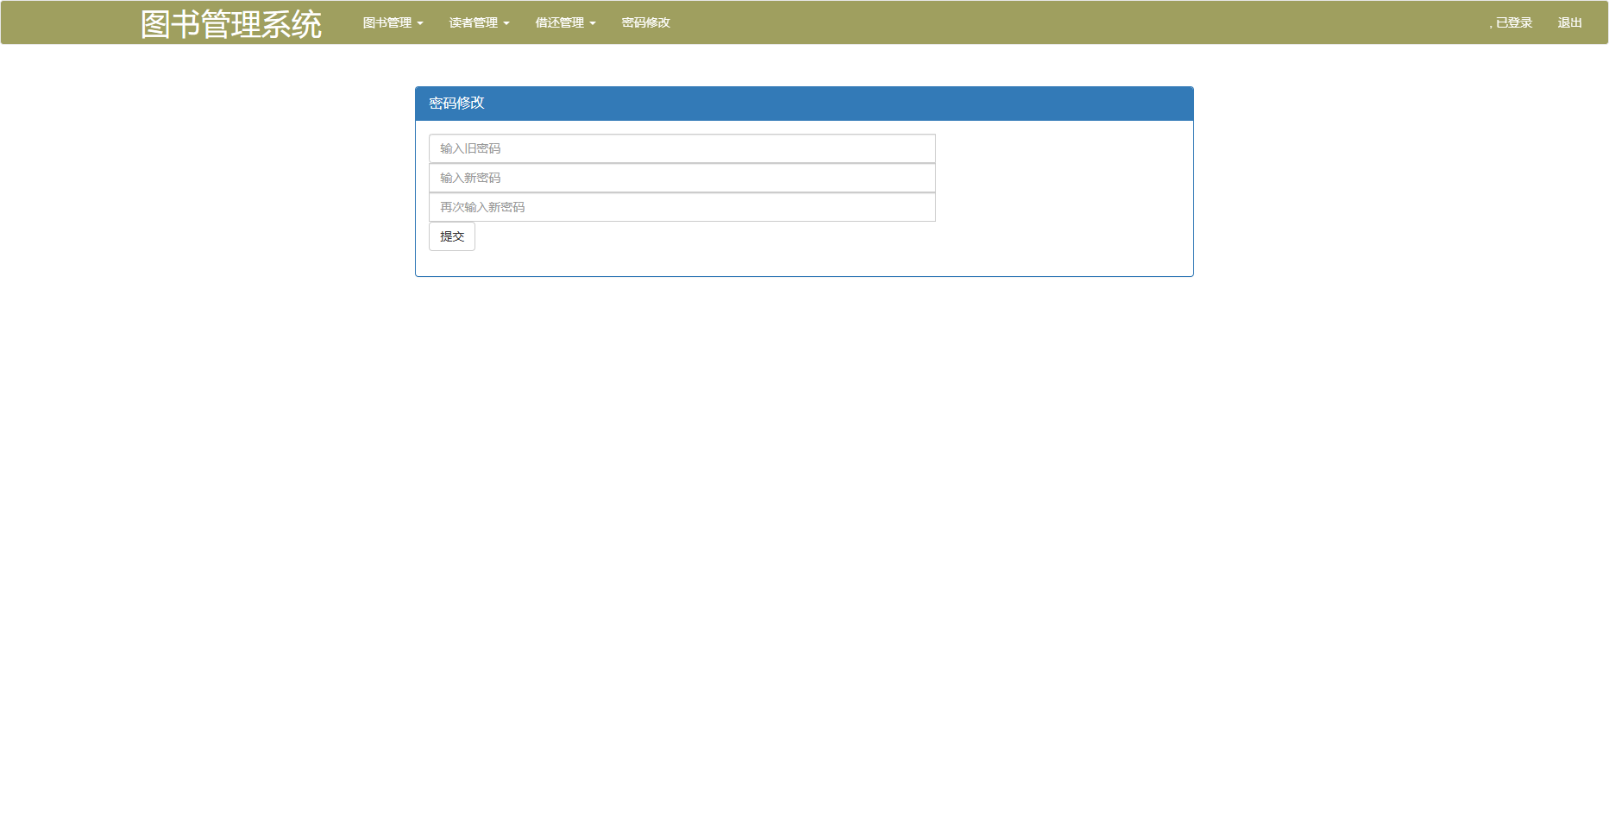Click the 再次输入新密码 confirmation field
Screen dimensions: 1609x817
pos(682,207)
